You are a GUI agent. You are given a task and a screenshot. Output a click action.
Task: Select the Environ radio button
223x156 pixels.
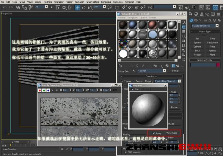click(134, 81)
